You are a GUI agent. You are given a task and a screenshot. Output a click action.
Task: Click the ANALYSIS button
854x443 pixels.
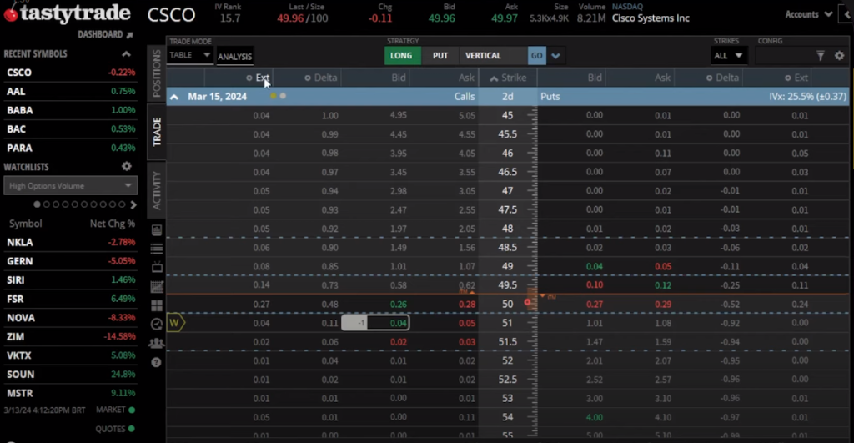click(x=234, y=57)
